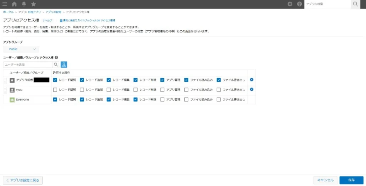This screenshot has height=186, width=366.
Task: Enable アプリ管理 for Everyone
Action: coord(163,100)
